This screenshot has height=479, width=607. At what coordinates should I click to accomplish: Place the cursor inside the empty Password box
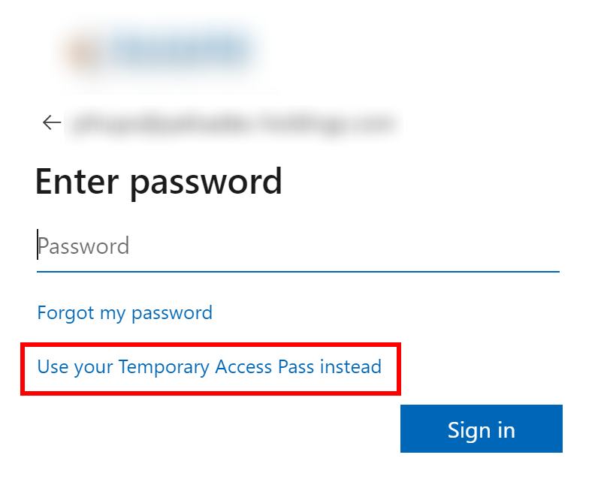point(298,246)
